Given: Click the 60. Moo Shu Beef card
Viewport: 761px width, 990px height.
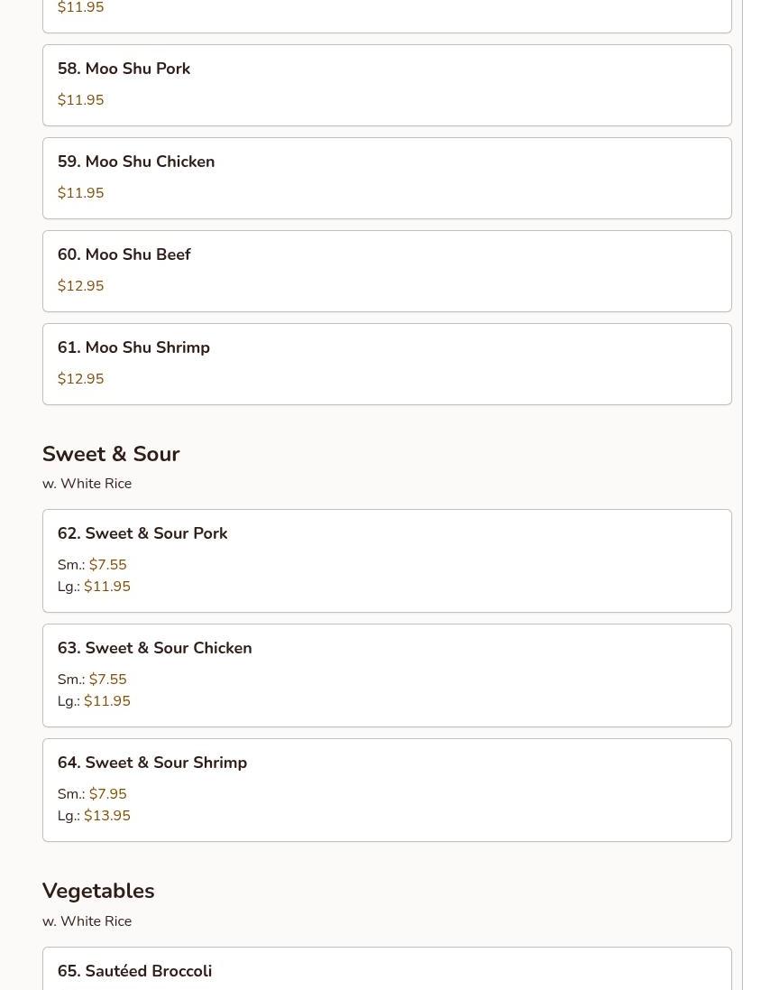Looking at the screenshot, I should (x=387, y=271).
